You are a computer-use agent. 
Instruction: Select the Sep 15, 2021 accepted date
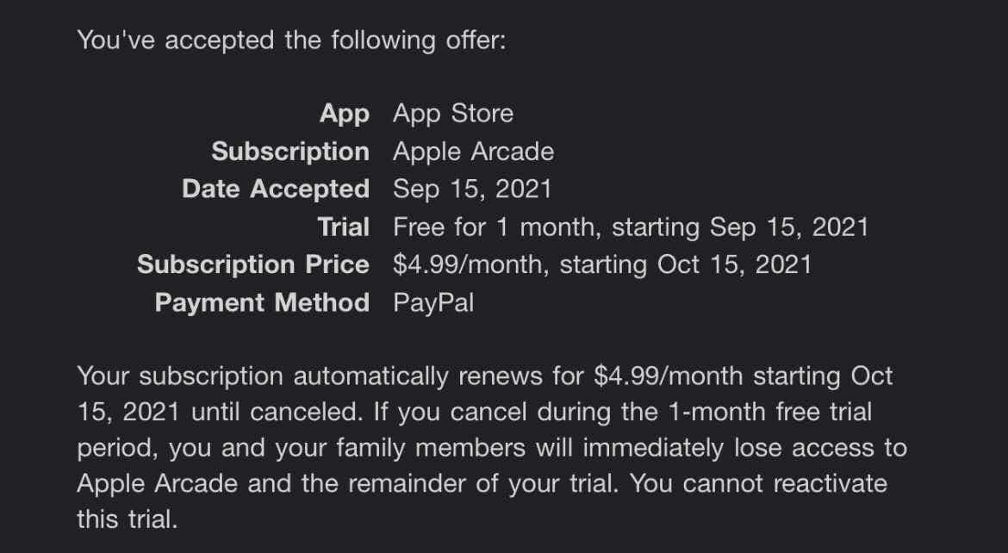point(472,190)
